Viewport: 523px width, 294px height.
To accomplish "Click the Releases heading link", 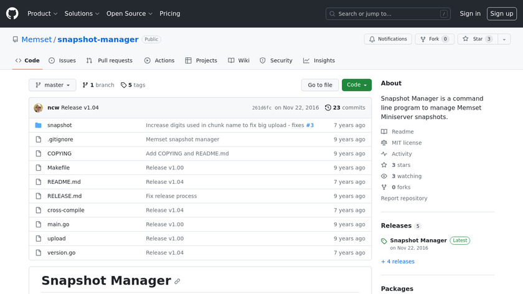I will [396, 225].
